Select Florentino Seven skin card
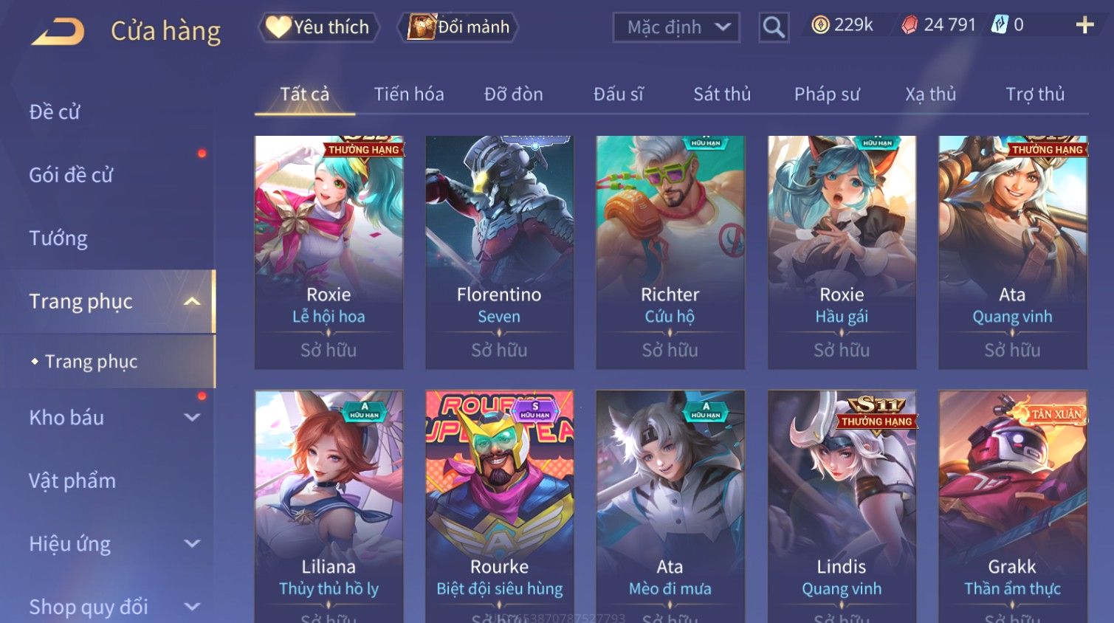 pos(499,252)
